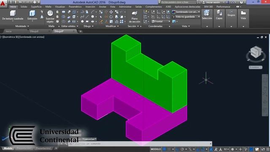Select the Move tool in Modificar panel
The width and height of the screenshot is (270, 152).
[111, 12]
